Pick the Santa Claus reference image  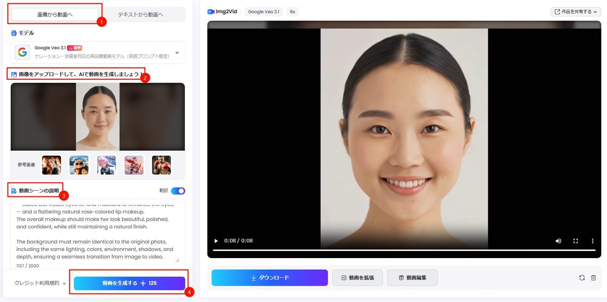coord(134,165)
